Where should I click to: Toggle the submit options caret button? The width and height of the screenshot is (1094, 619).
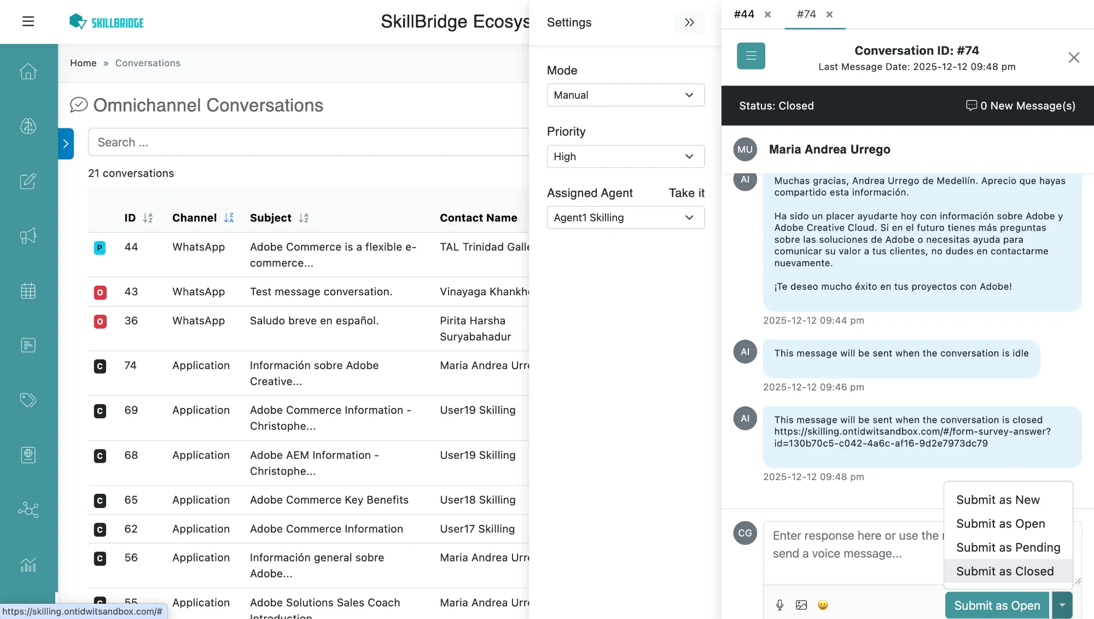(x=1062, y=605)
